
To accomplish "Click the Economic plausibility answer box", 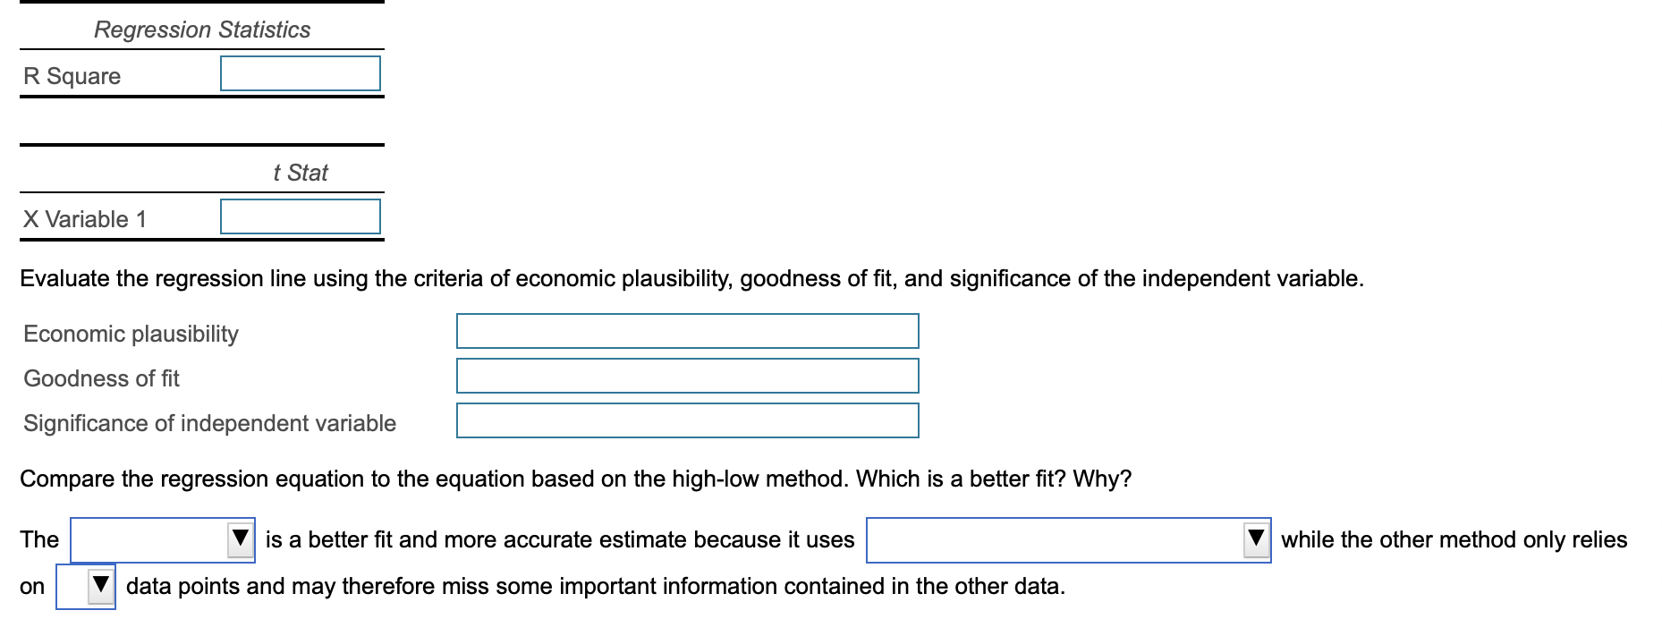I will click(688, 331).
